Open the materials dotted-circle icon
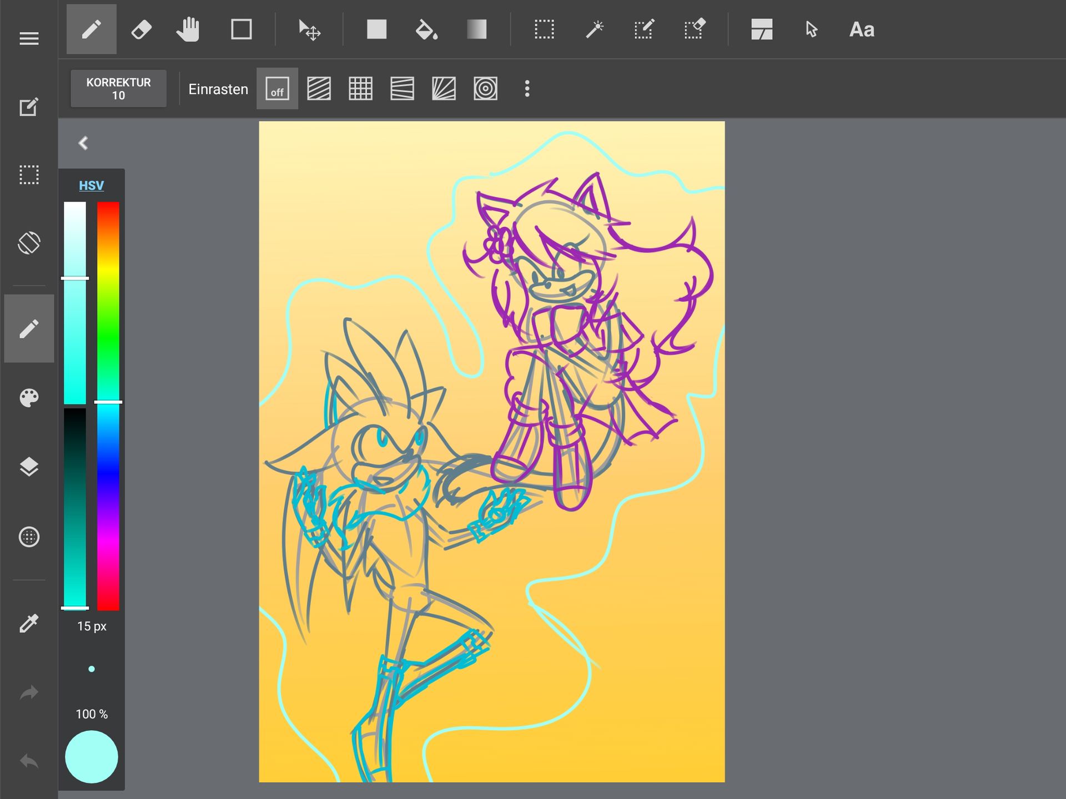The height and width of the screenshot is (799, 1066). pyautogui.click(x=29, y=537)
